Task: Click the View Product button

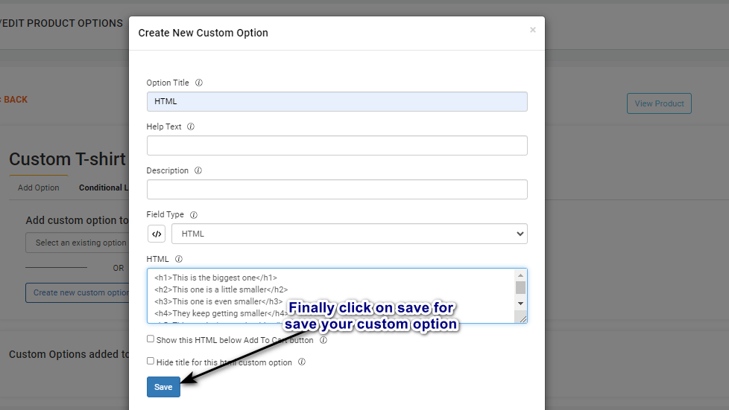Action: [x=659, y=103]
